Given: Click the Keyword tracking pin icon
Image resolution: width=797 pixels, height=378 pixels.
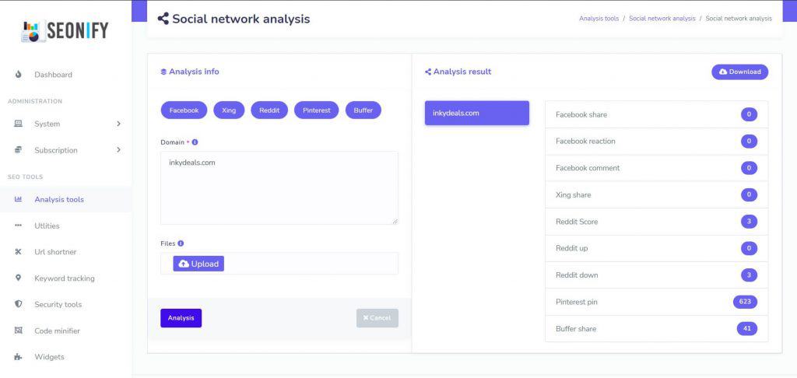Looking at the screenshot, I should 19,278.
